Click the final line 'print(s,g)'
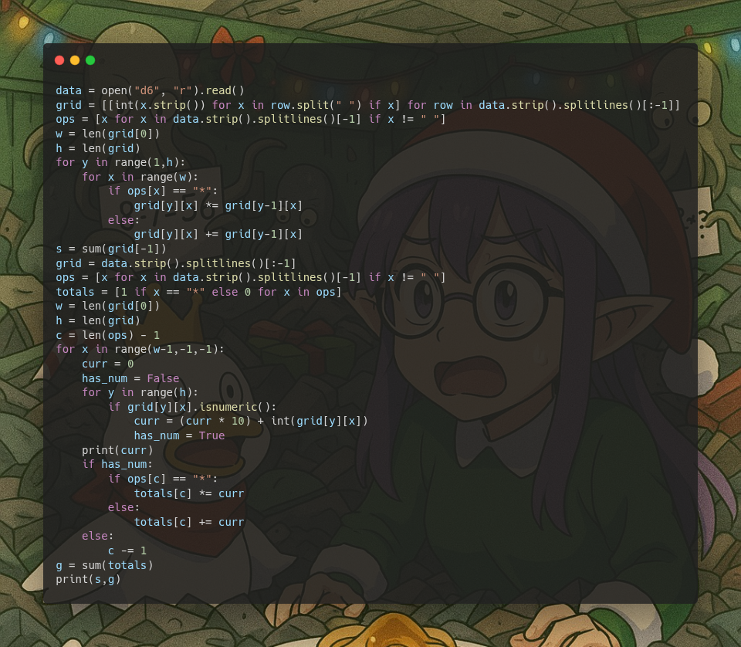The height and width of the screenshot is (647, 741). tap(88, 579)
